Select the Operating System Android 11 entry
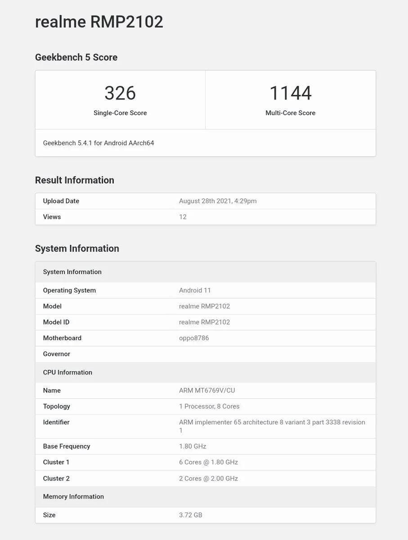The width and height of the screenshot is (408, 540). click(195, 290)
